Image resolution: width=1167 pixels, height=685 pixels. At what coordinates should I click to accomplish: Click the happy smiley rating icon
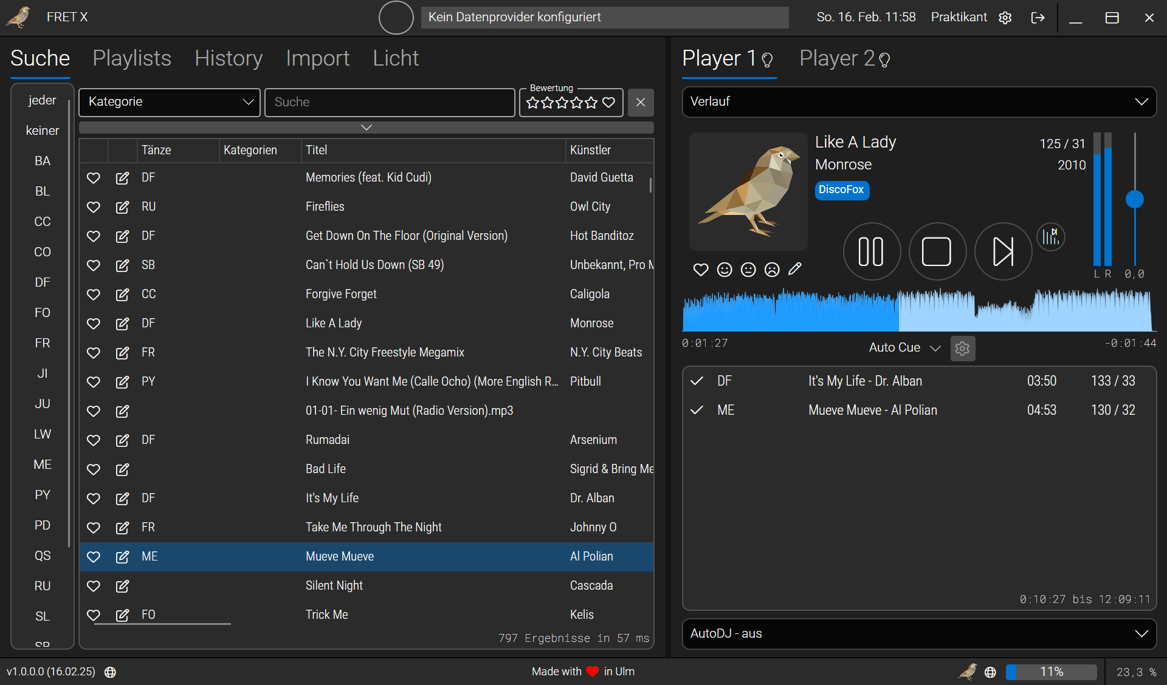click(725, 270)
